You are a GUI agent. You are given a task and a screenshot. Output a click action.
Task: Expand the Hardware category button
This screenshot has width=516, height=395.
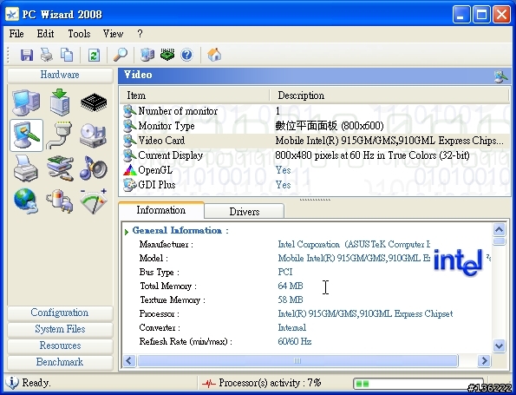[60, 75]
